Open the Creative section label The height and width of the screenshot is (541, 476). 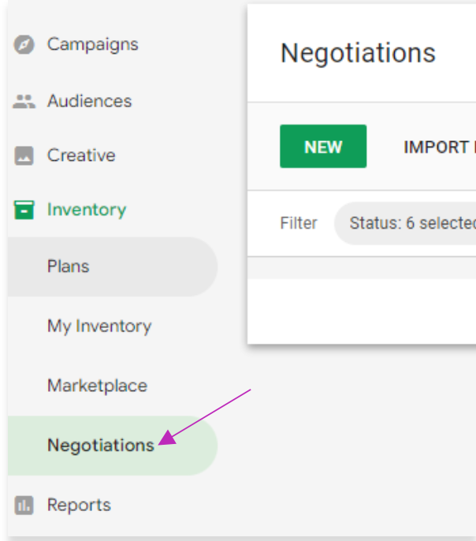click(x=81, y=155)
